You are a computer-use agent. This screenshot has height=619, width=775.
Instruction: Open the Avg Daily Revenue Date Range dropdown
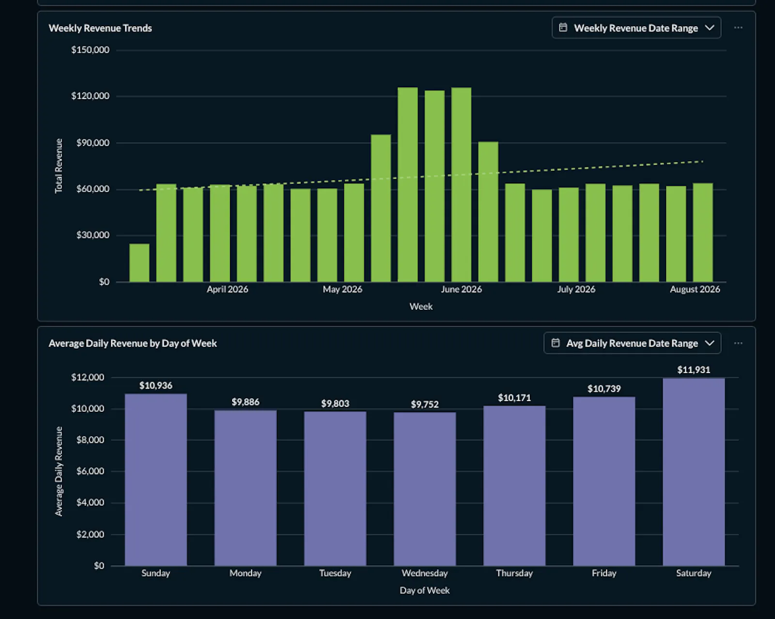pos(632,343)
